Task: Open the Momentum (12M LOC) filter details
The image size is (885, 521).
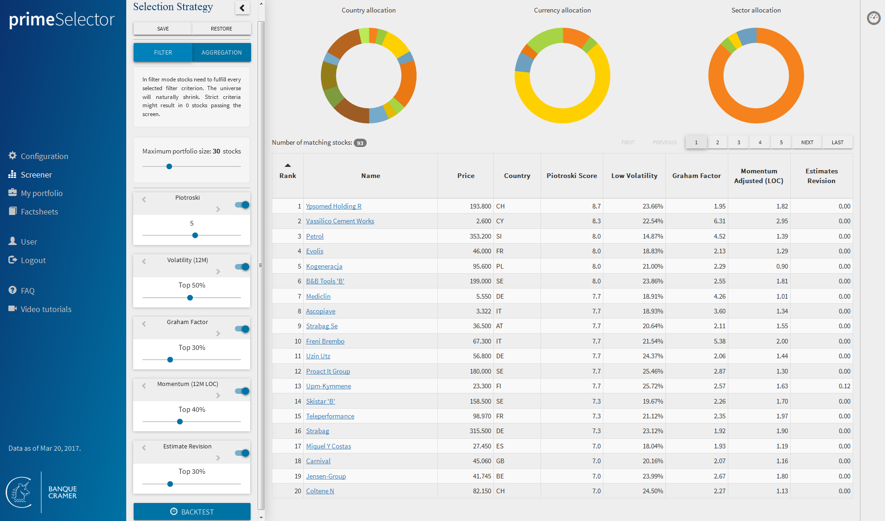Action: coord(217,396)
